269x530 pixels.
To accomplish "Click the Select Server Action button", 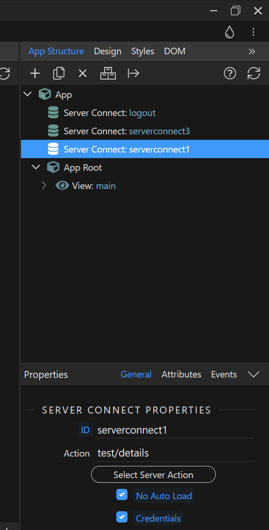I will 153,474.
